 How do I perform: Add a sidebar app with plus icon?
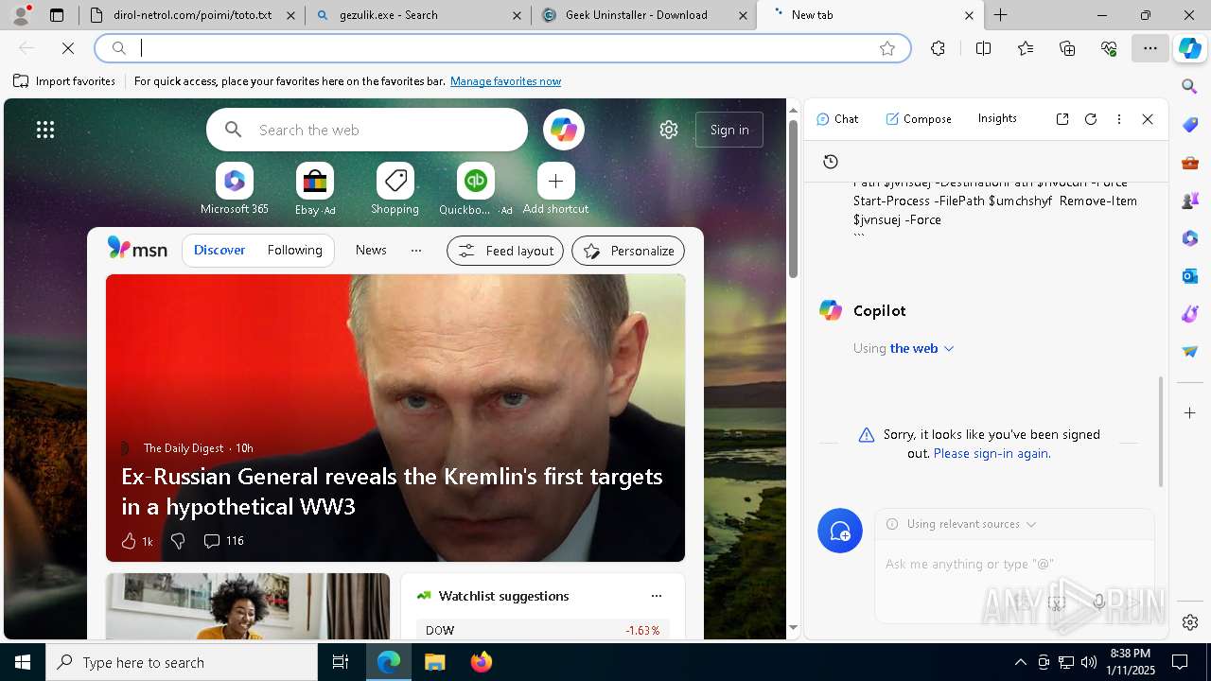[x=1190, y=413]
